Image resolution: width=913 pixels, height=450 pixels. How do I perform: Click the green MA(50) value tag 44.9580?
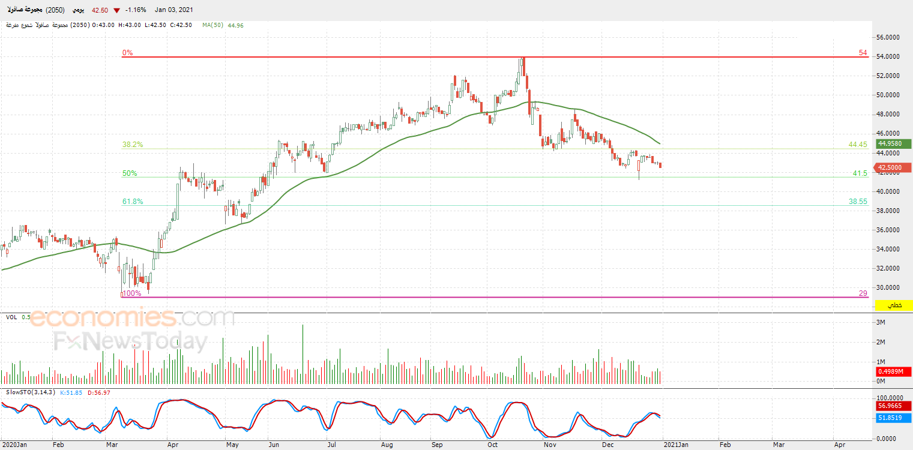click(893, 143)
